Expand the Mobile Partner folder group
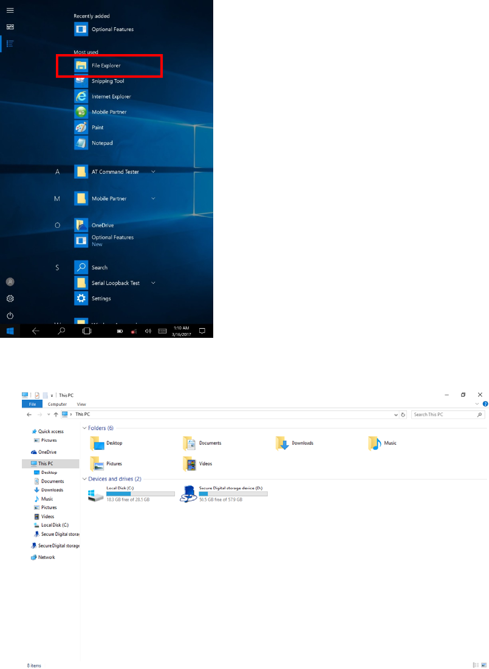The image size is (489, 669). point(153,199)
